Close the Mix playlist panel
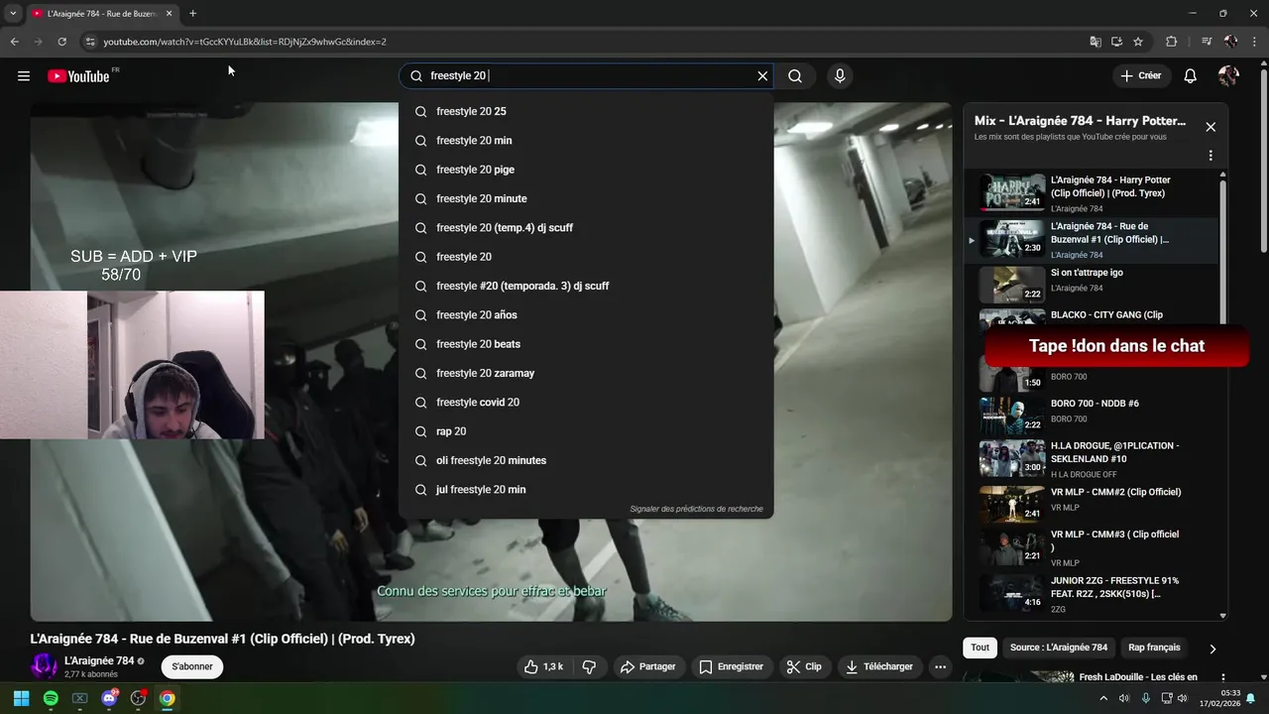Image resolution: width=1269 pixels, height=714 pixels. 1211,127
